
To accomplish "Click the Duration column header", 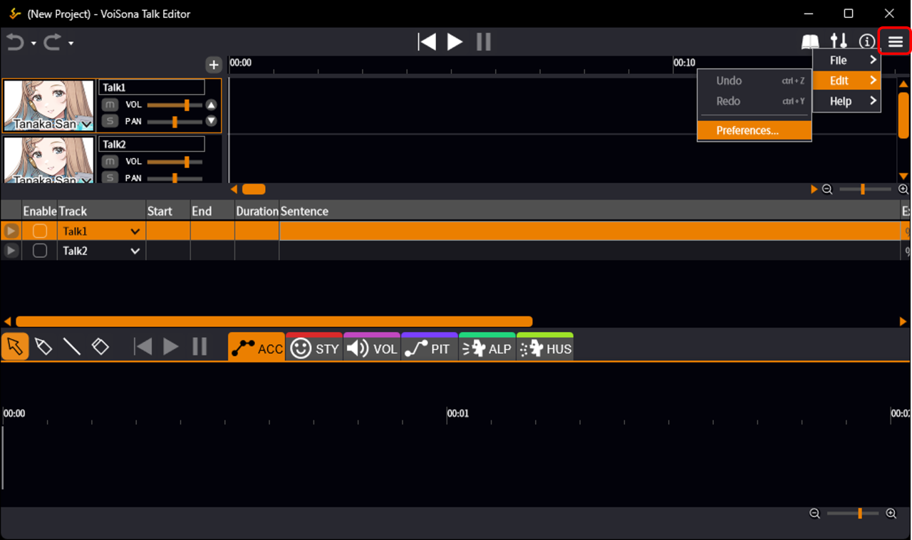I will (x=257, y=211).
